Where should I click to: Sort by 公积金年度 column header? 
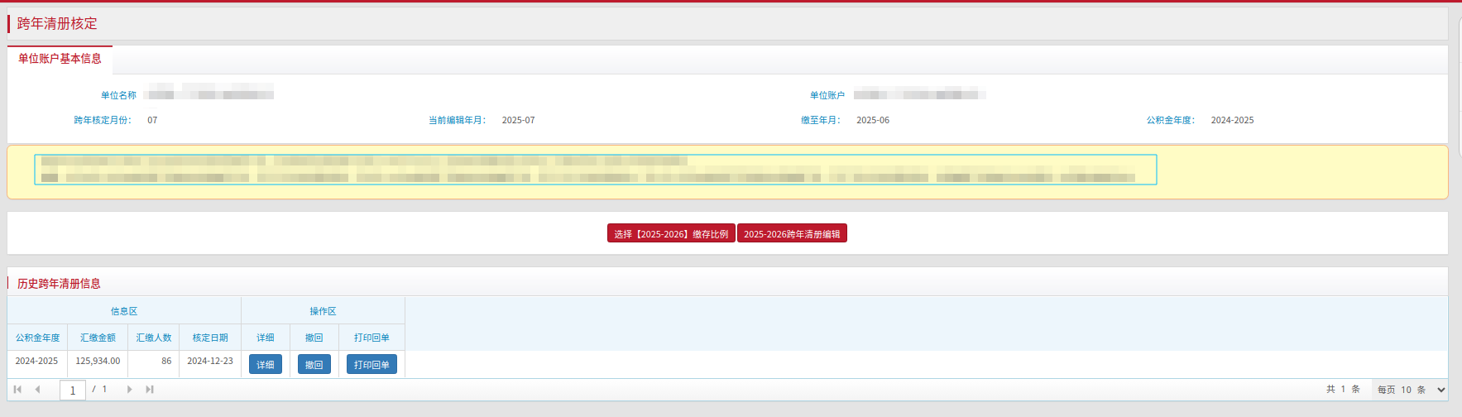coord(37,338)
